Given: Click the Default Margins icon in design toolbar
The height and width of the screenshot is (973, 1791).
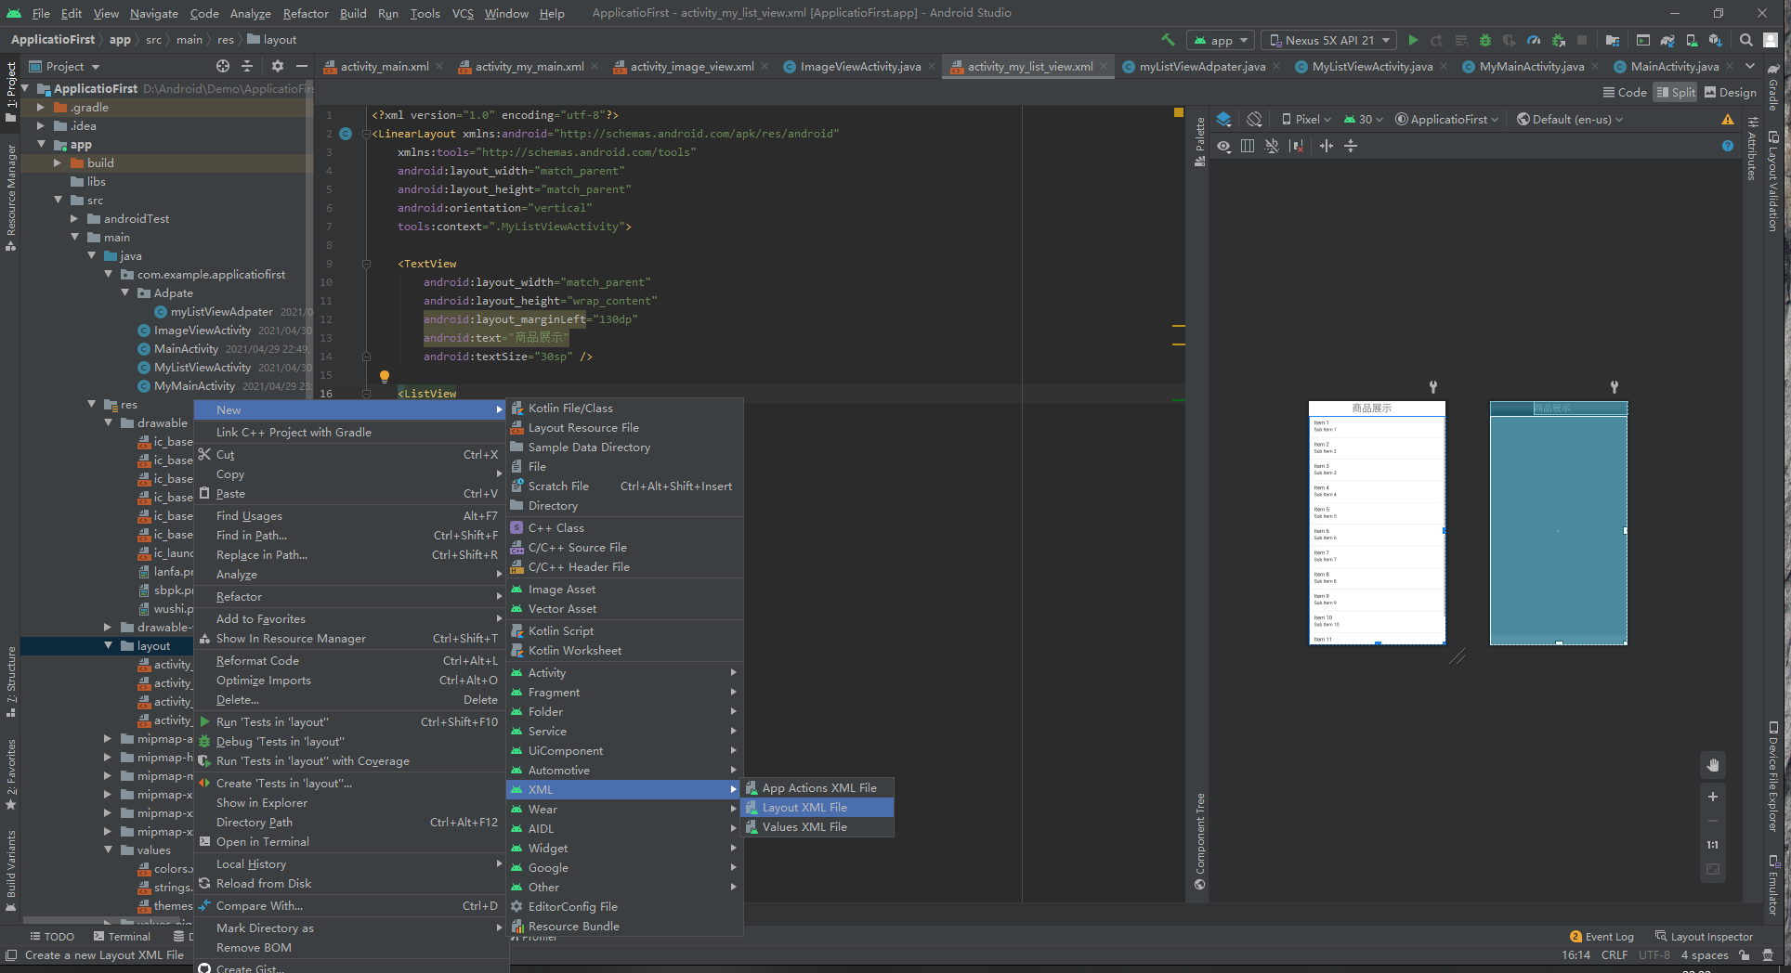Looking at the screenshot, I should click(1248, 146).
